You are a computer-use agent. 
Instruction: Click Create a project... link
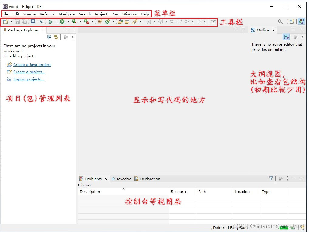coord(29,72)
